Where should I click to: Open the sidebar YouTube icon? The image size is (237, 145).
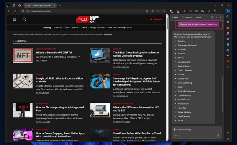tap(228, 61)
